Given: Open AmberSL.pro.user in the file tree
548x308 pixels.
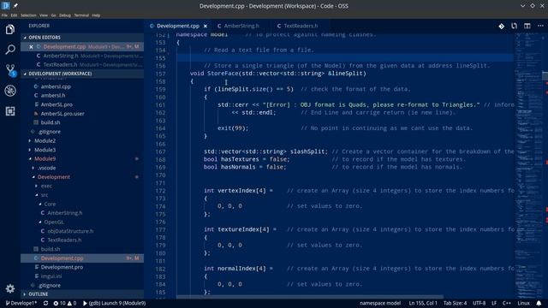Looking at the screenshot, I should click(82, 114).
